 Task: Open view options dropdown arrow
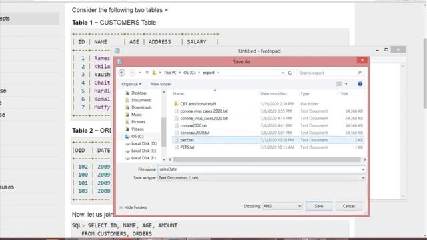[346, 84]
